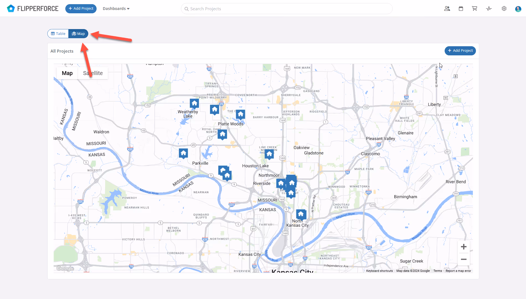
Task: Click the Waldron map label
Action: click(101, 132)
